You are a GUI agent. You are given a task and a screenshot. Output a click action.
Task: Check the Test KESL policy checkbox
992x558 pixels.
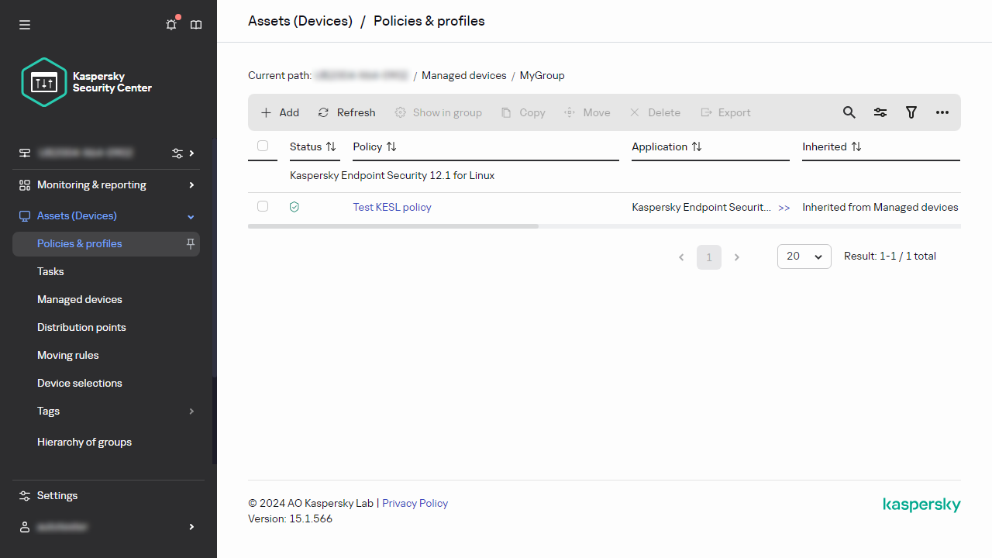click(x=263, y=206)
